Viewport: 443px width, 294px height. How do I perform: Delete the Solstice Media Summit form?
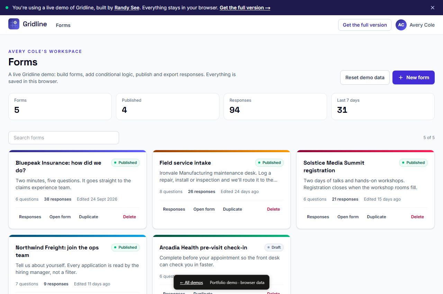(x=417, y=217)
